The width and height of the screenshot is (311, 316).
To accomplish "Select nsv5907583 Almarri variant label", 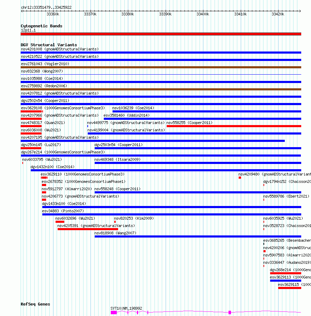I will (x=287, y=255).
